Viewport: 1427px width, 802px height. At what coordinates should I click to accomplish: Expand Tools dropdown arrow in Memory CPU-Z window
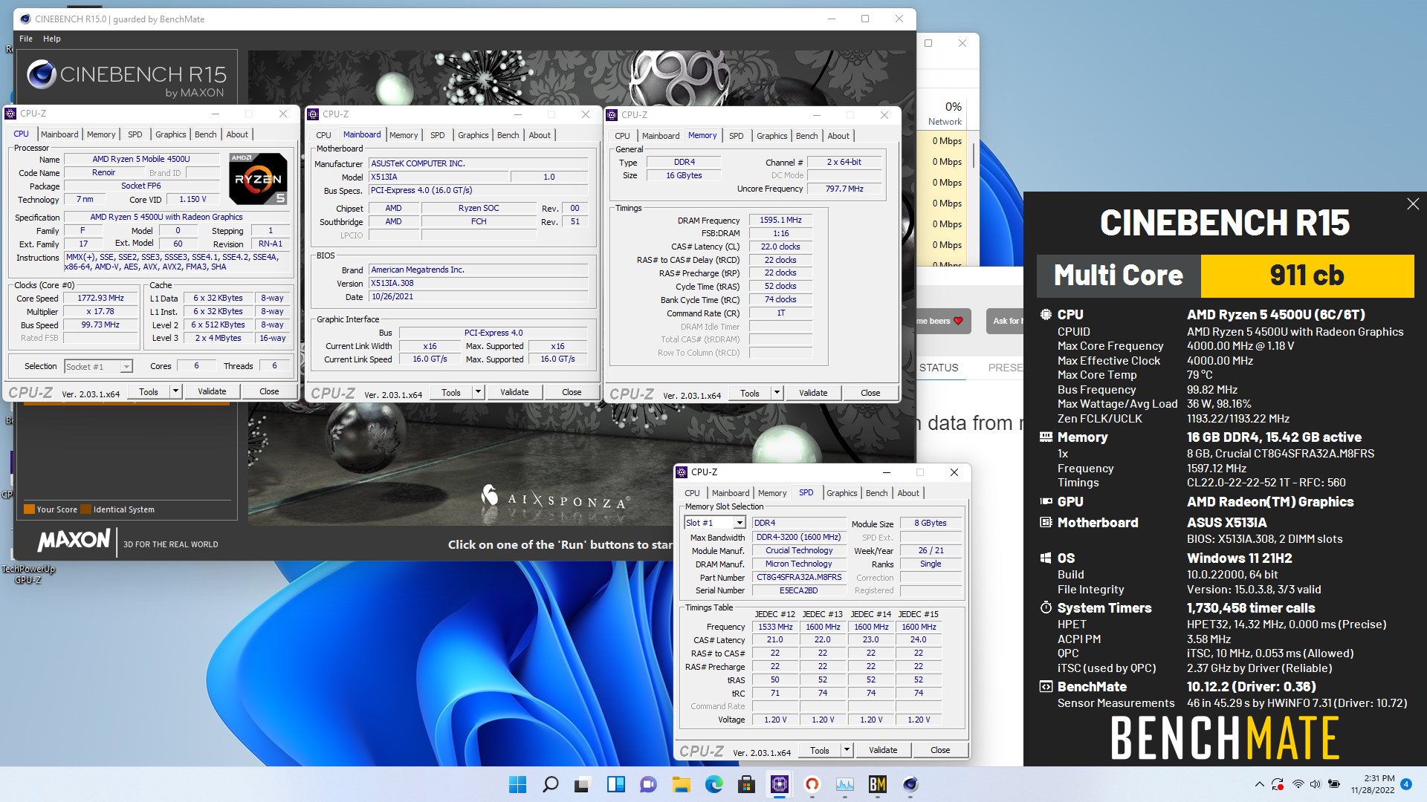777,393
